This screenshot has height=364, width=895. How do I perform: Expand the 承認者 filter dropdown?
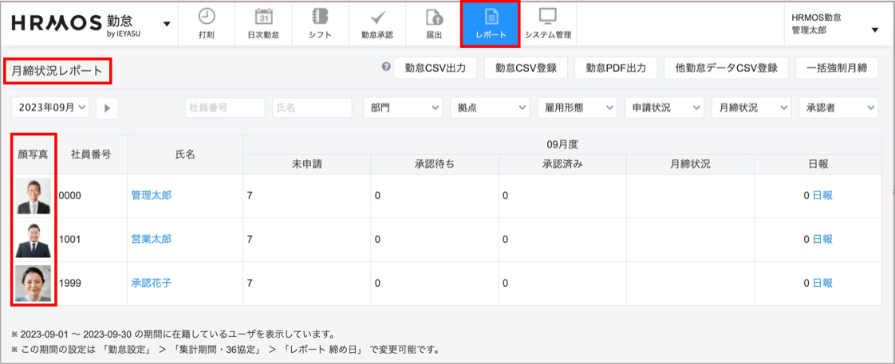pyautogui.click(x=838, y=108)
